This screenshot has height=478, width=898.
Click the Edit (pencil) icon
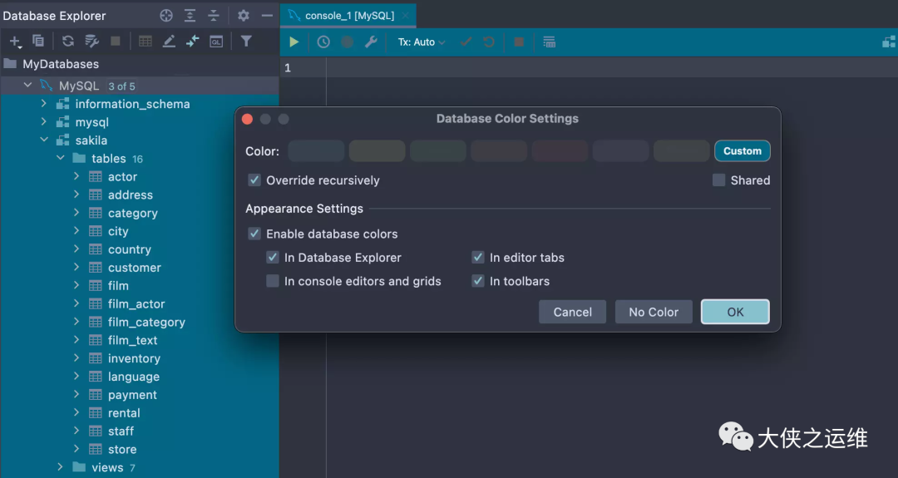click(169, 42)
